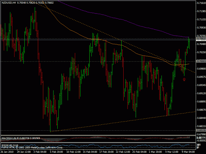Click the 17 Feb 20:00 time label

pos(106,152)
